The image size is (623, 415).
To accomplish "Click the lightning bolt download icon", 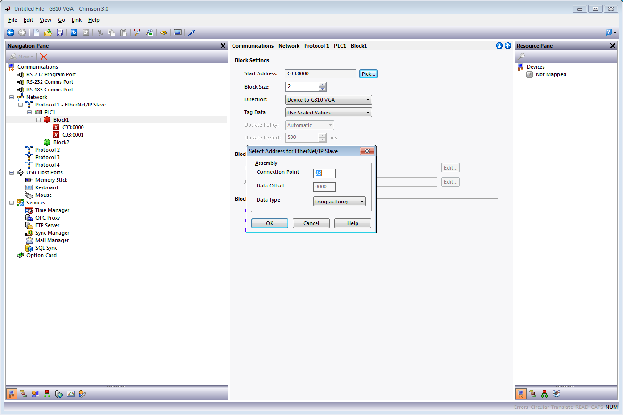I will coord(191,33).
